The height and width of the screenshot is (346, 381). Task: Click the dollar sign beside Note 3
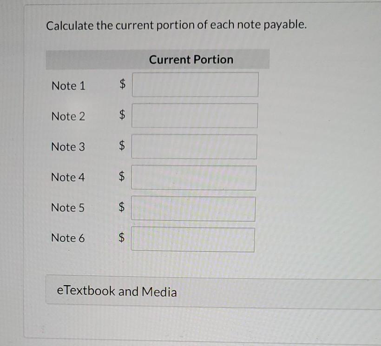click(121, 146)
